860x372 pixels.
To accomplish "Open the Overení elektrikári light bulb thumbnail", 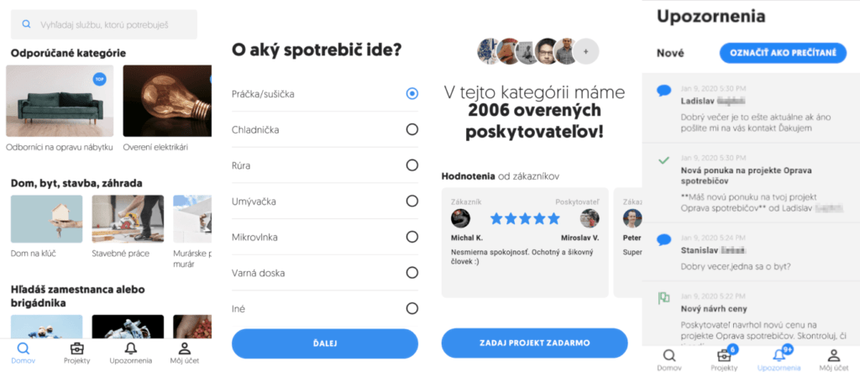I will click(160, 101).
